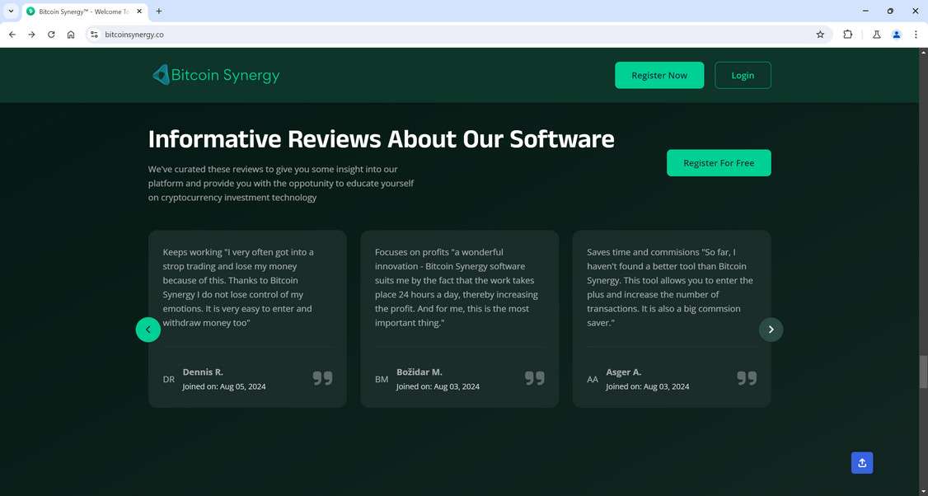Click the BM avatar initials
The image size is (928, 496).
382,379
